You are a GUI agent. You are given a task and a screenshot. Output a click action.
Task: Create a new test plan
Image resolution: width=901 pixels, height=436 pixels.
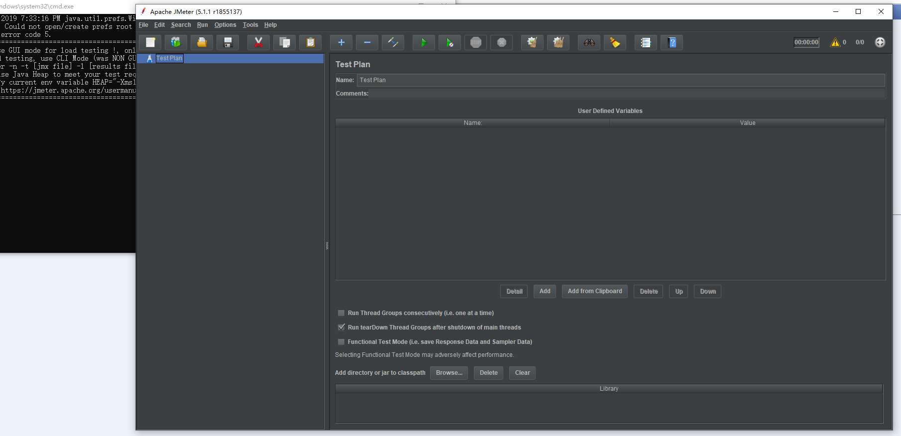click(150, 42)
